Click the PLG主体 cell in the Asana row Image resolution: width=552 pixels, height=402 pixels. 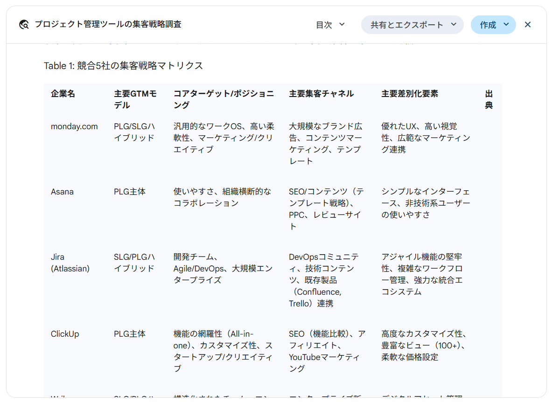click(130, 192)
